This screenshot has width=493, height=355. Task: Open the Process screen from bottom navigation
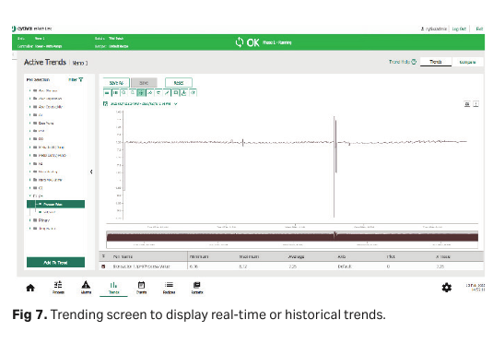point(58,288)
